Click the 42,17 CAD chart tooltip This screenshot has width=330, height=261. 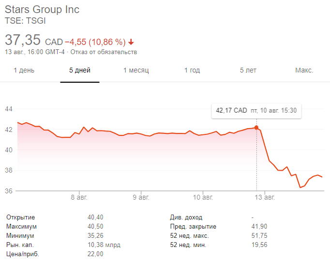pos(256,111)
